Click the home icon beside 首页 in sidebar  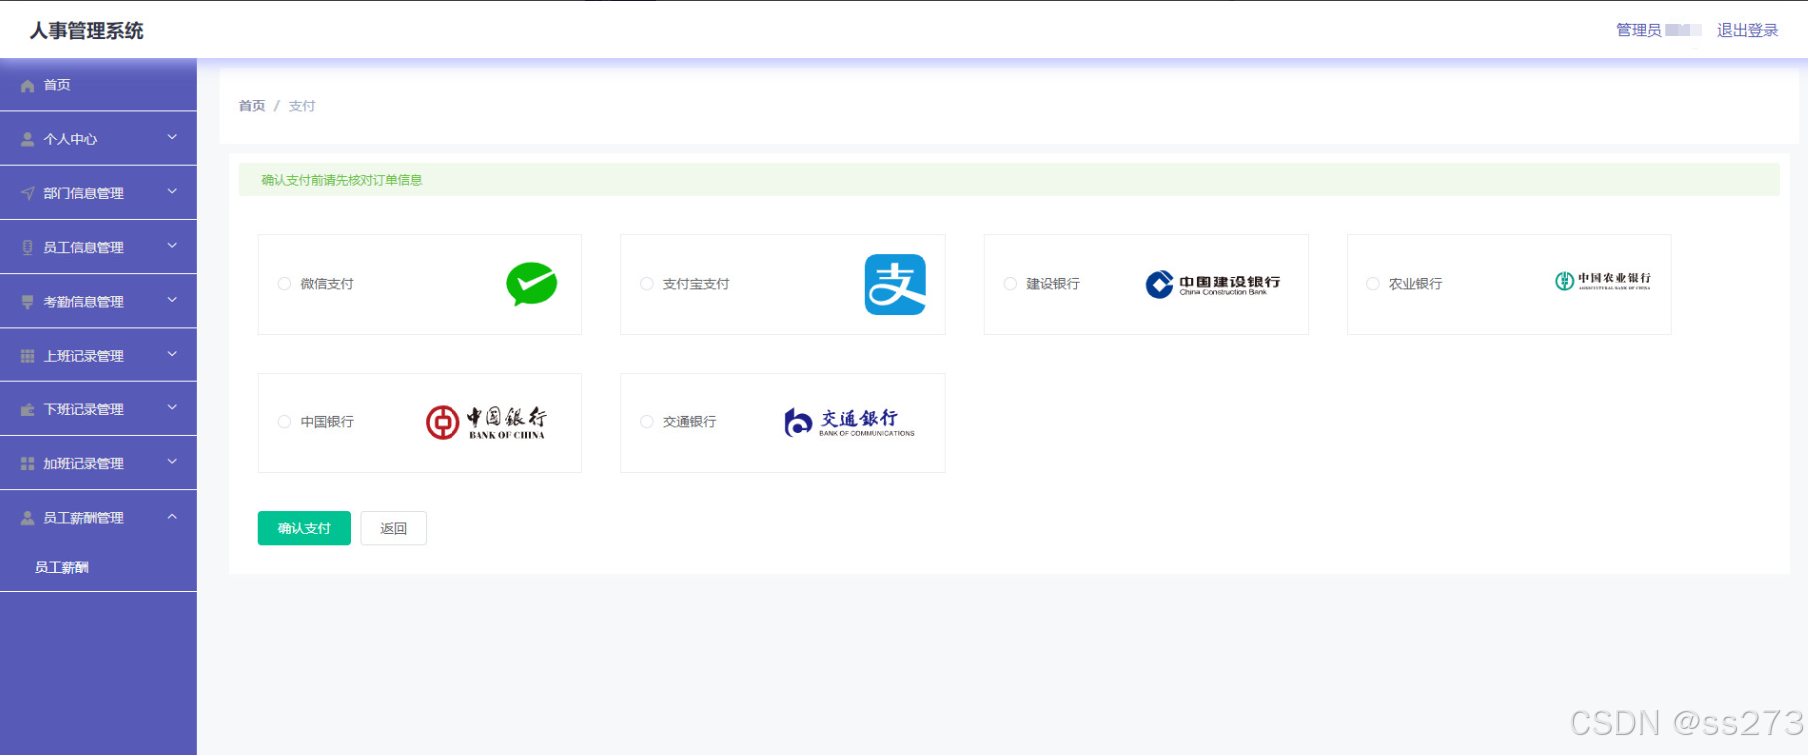tap(28, 86)
